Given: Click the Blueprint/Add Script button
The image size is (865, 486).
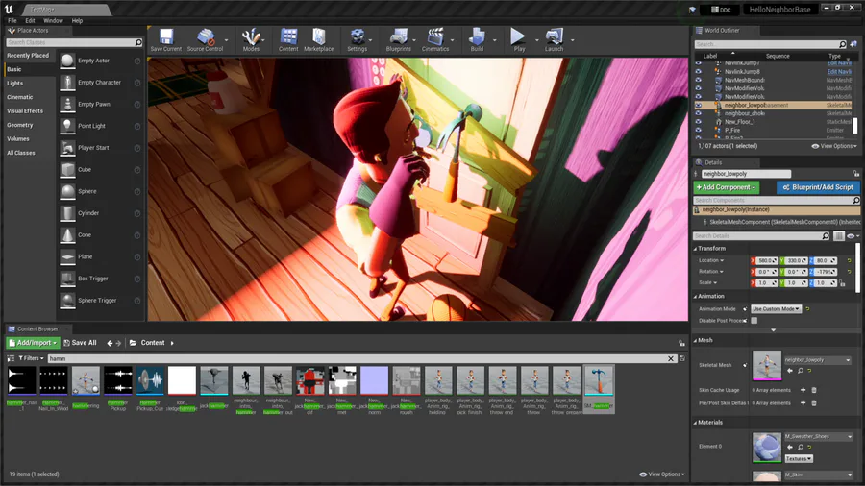Looking at the screenshot, I should 818,188.
